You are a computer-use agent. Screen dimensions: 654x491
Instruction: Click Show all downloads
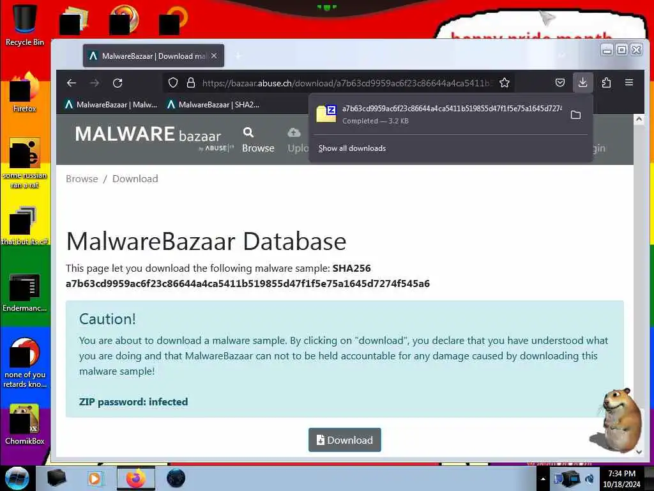[352, 148]
